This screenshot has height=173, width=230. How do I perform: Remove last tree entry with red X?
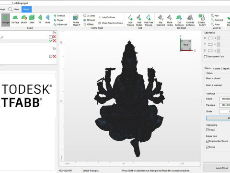pyautogui.click(x=54, y=56)
